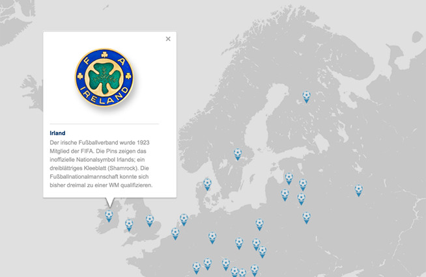This screenshot has height=277, width=426.
Task: Click the text 'Der irische Fußballverband wurde 1923'
Action: pyautogui.click(x=100, y=142)
